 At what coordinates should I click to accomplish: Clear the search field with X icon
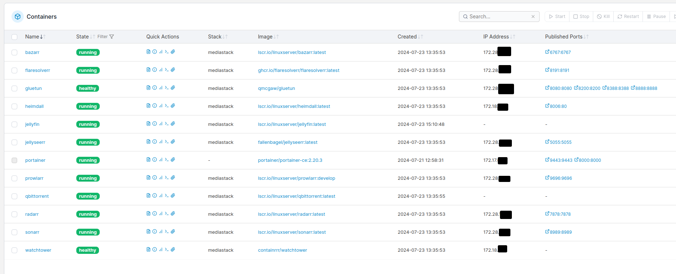coord(533,17)
